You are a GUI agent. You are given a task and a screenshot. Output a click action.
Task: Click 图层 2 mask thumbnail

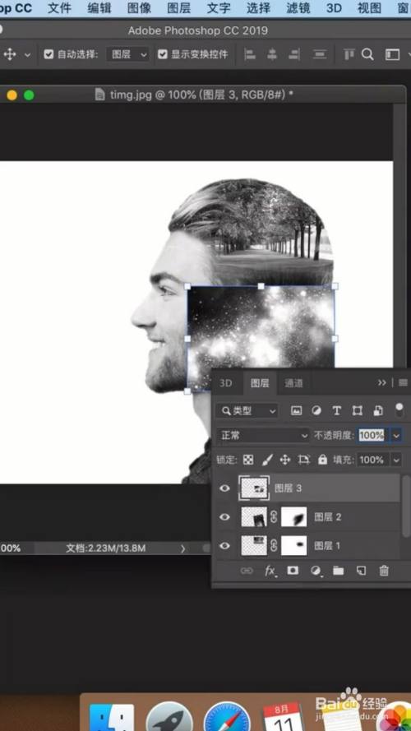tap(294, 517)
